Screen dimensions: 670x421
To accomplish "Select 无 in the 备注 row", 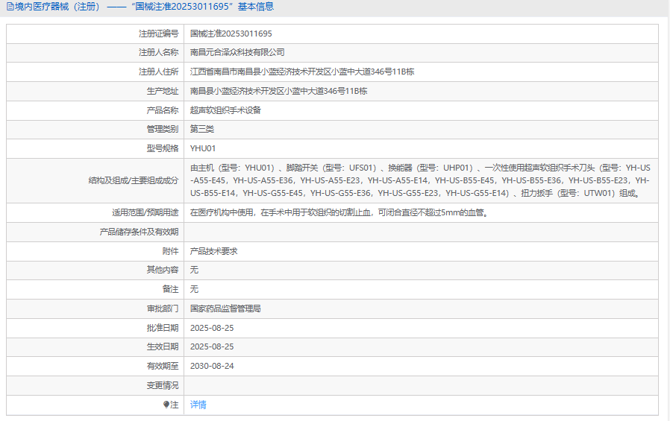I will 194,289.
